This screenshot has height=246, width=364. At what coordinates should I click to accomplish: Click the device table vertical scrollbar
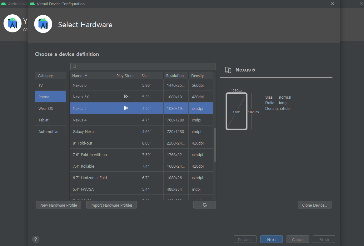coord(215,145)
